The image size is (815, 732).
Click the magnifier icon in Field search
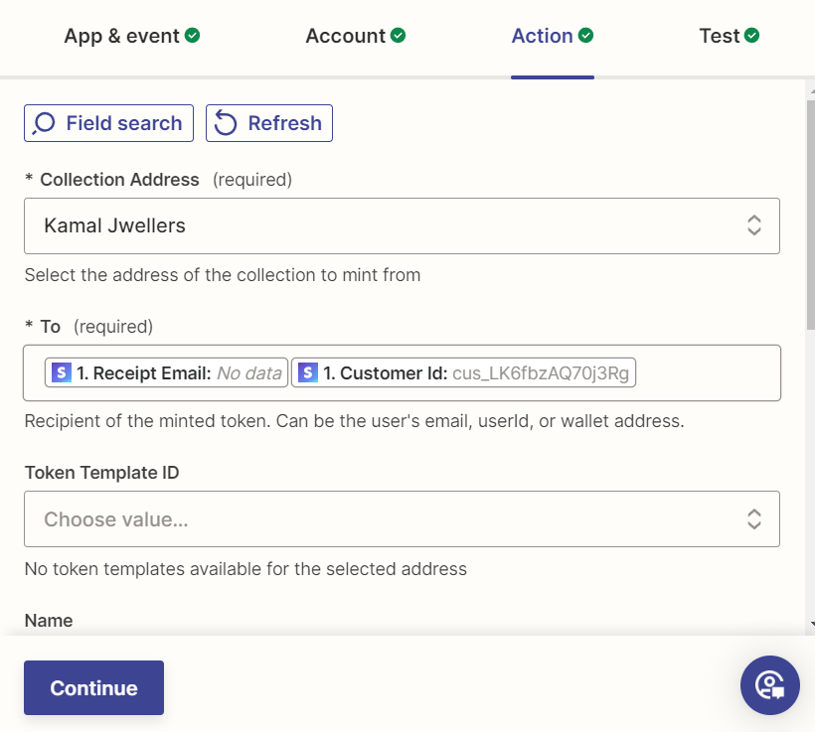(x=44, y=123)
